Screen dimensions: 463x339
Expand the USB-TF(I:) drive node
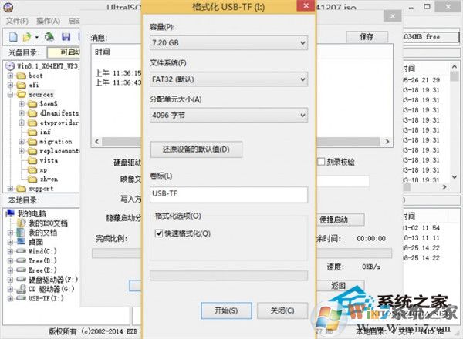pyautogui.click(x=10, y=298)
